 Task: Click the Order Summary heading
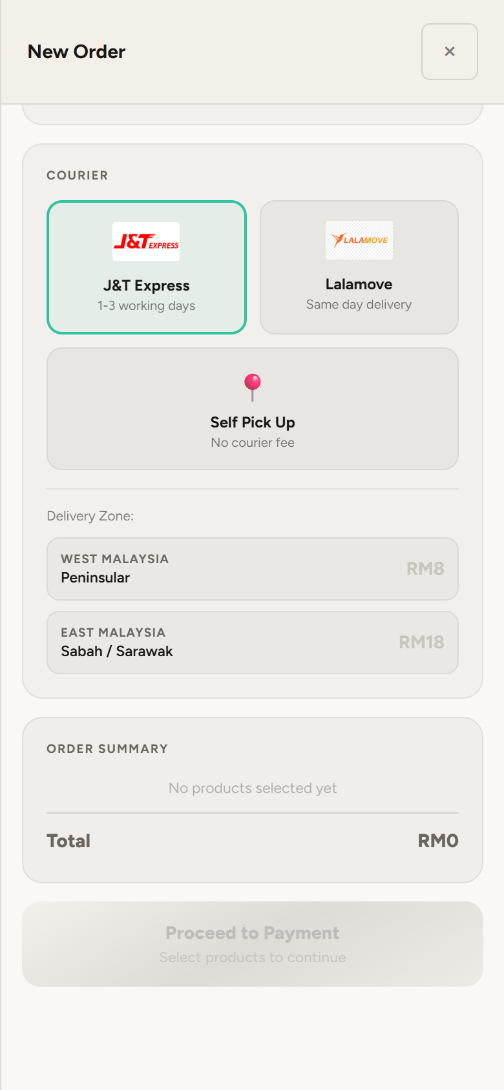tap(107, 749)
